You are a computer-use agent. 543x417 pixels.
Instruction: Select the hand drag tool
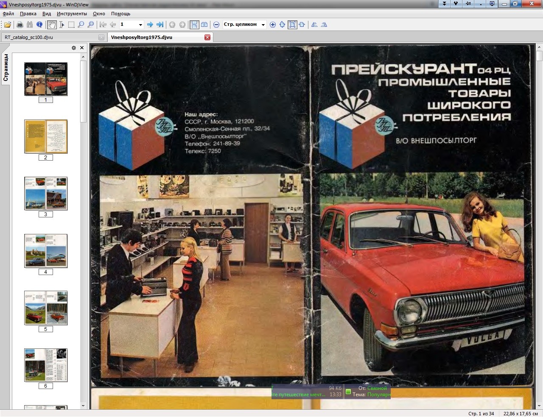[52, 25]
